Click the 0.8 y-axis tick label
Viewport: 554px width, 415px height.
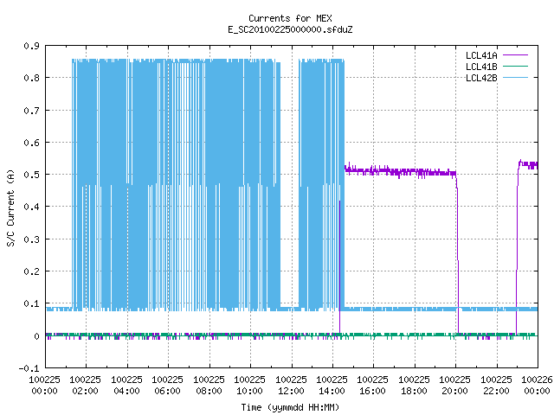pyautogui.click(x=31, y=78)
